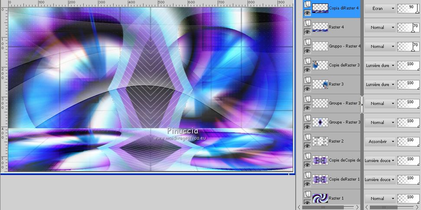
Task: Click the swirl thumbnail of Raster 1
Action: (x=320, y=198)
